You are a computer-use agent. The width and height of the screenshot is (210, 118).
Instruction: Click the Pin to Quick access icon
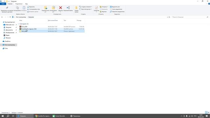[x=7, y=8]
